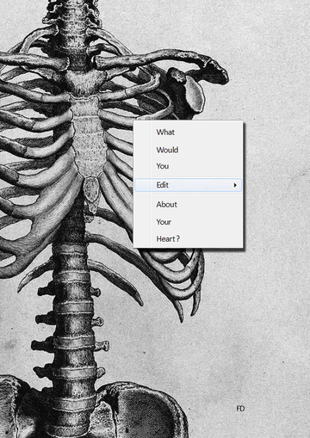Viewport: 310px width, 438px height.
Task: Open the highlighted "Edit" menu entry
Action: pos(188,185)
